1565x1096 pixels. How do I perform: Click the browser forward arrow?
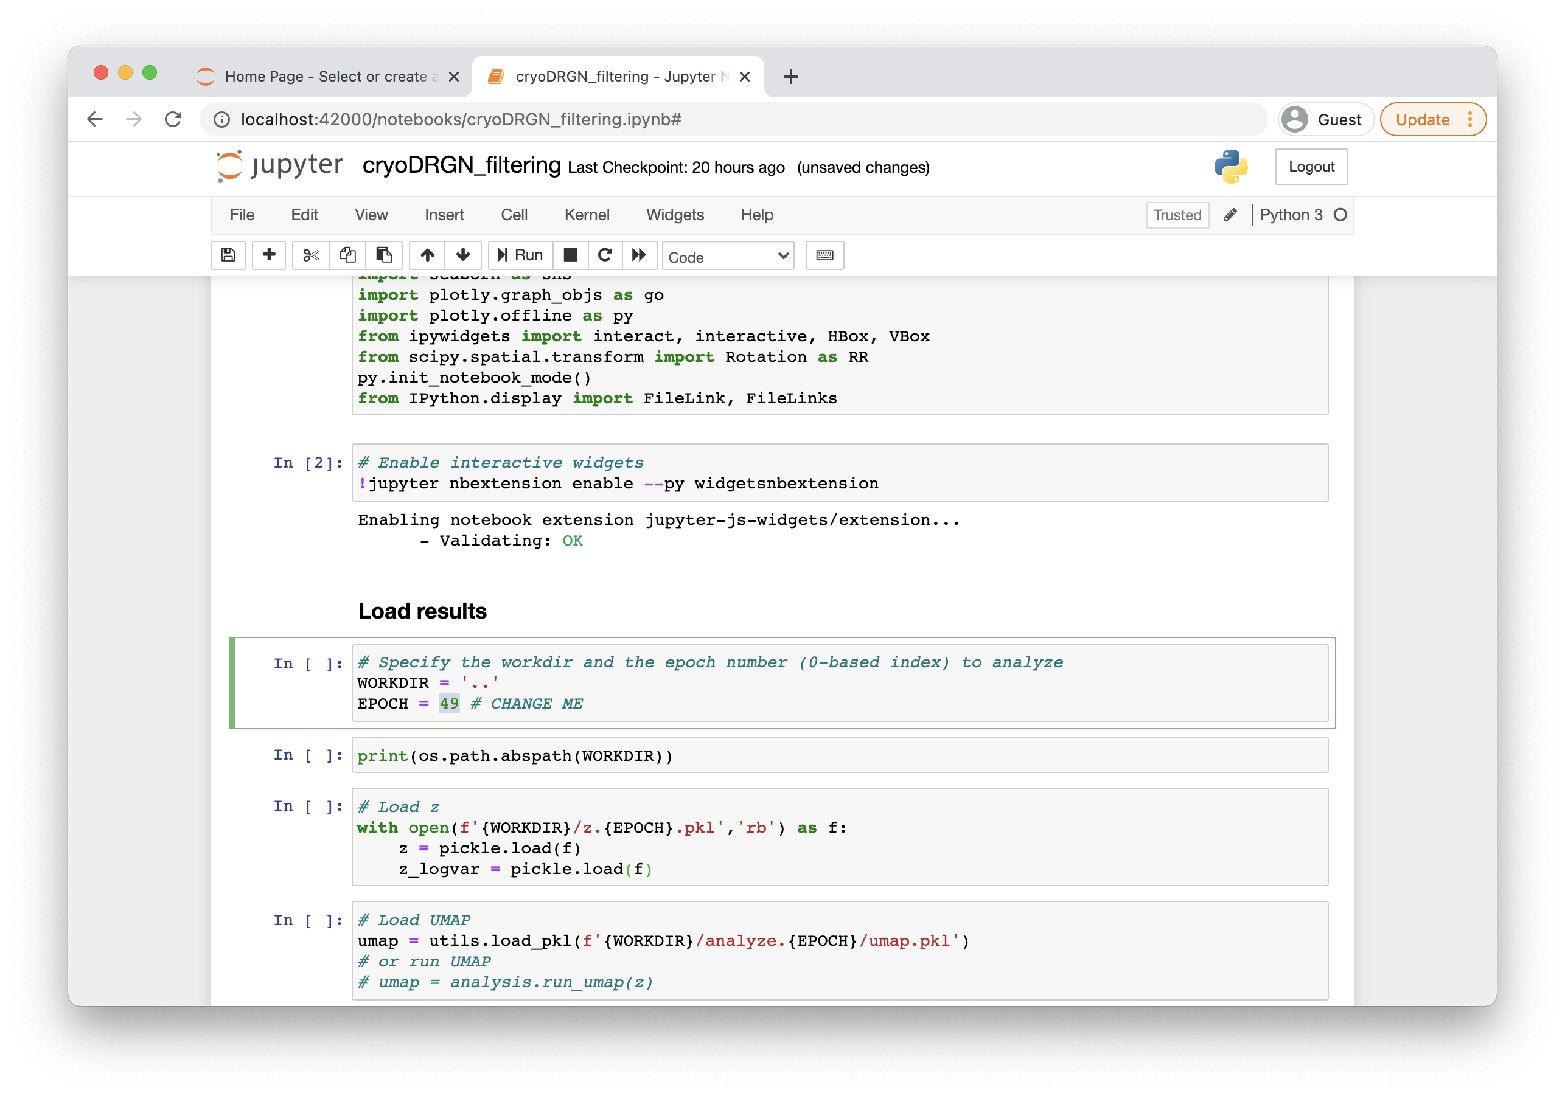[x=134, y=120]
